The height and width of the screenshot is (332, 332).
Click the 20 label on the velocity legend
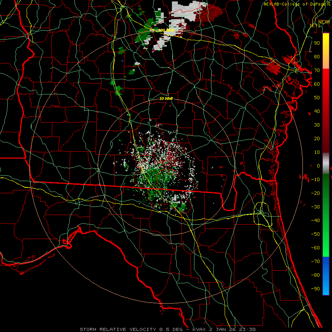(x=317, y=139)
